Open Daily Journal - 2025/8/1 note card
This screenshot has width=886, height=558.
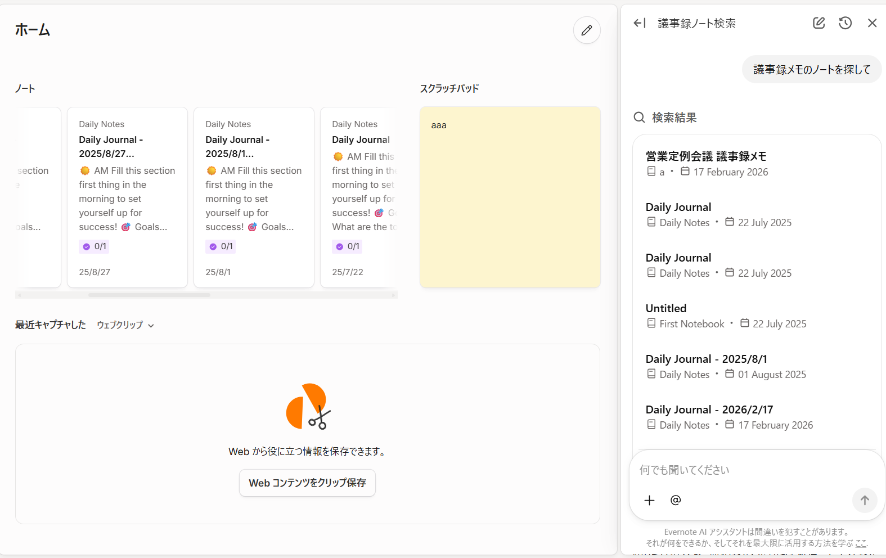tap(254, 197)
